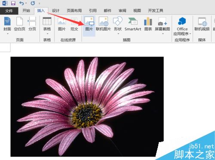The image size is (215, 160).
Task: Click the highlighted 图片 picture icon
Action: tap(89, 24)
